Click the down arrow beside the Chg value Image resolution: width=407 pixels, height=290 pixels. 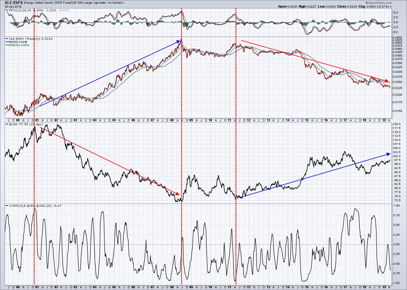pos(390,6)
